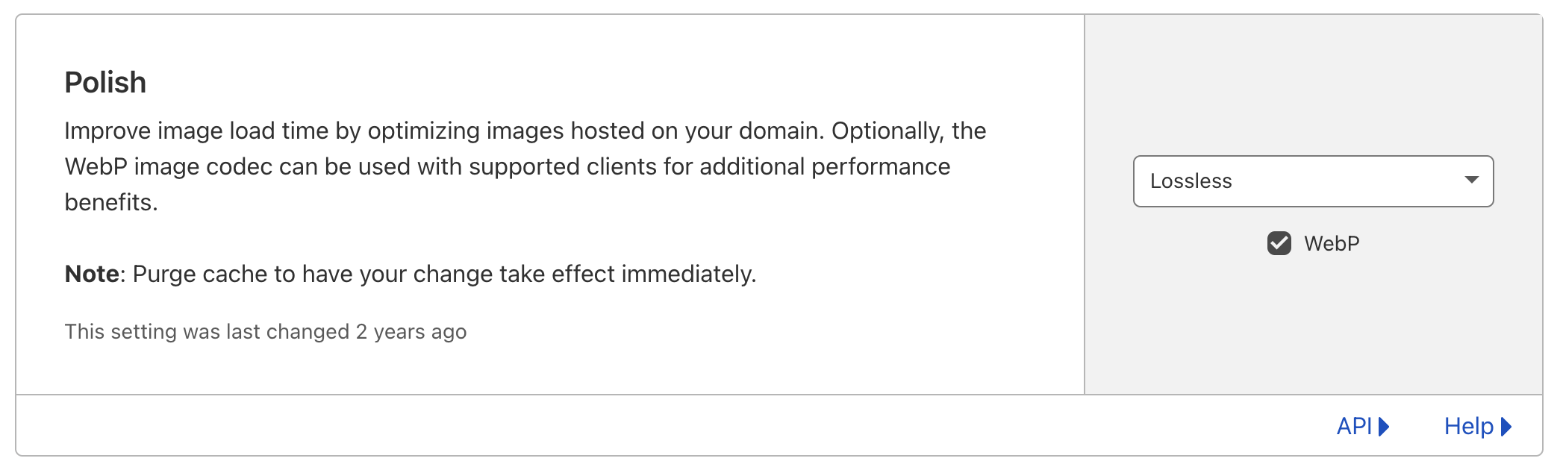The height and width of the screenshot is (467, 1560).
Task: Click the triangle arrow beside Help
Action: click(x=1506, y=427)
